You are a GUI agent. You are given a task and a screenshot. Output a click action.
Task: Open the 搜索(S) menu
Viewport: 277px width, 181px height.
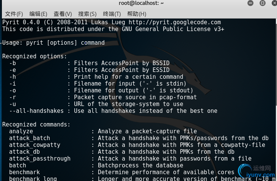87,14
